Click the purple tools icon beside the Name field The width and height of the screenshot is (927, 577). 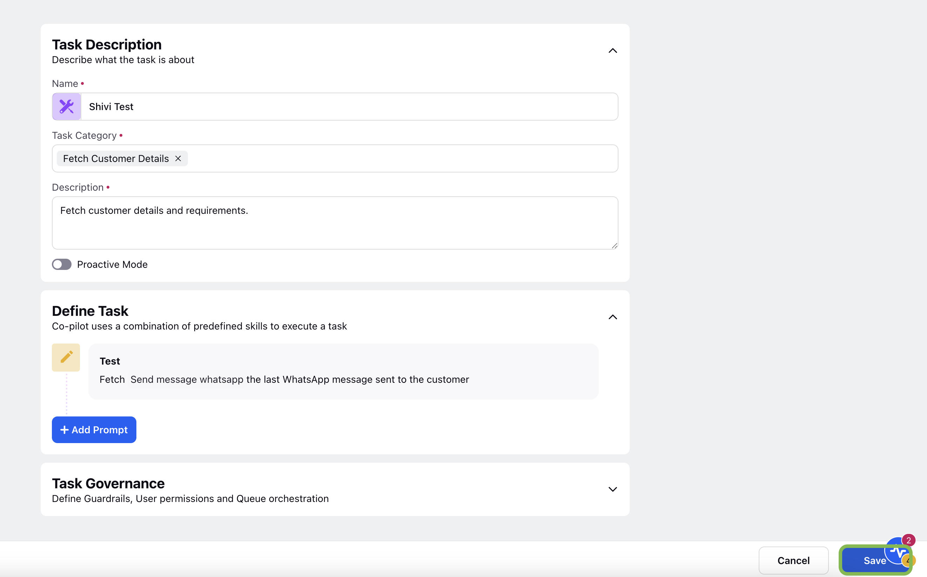[66, 107]
